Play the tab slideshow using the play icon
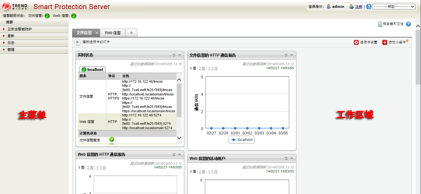The height and width of the screenshot is (194, 421). [77, 42]
